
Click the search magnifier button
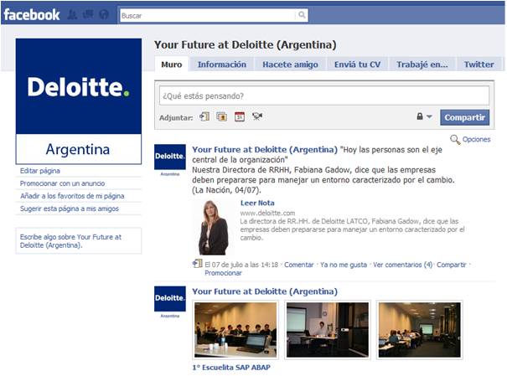pos(302,15)
